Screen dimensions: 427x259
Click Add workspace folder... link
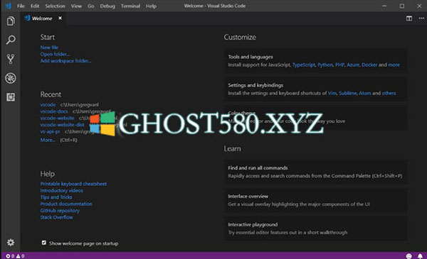[x=65, y=60]
